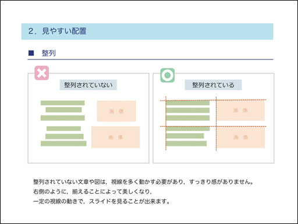The image size is (298, 224).
Task: Click the navy square bullet beside 整列
Action: coord(31,53)
